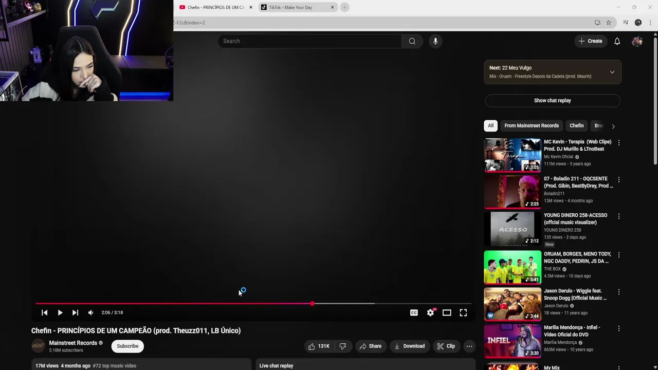This screenshot has width=658, height=370.
Task: Open options for Marília Mendonça Infiel
Action: tap(619, 328)
